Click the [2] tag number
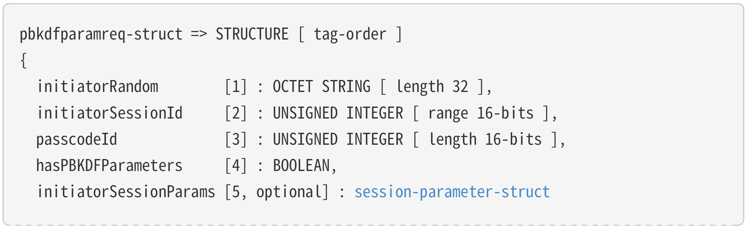Viewport: 747px width, 228px height. click(236, 113)
